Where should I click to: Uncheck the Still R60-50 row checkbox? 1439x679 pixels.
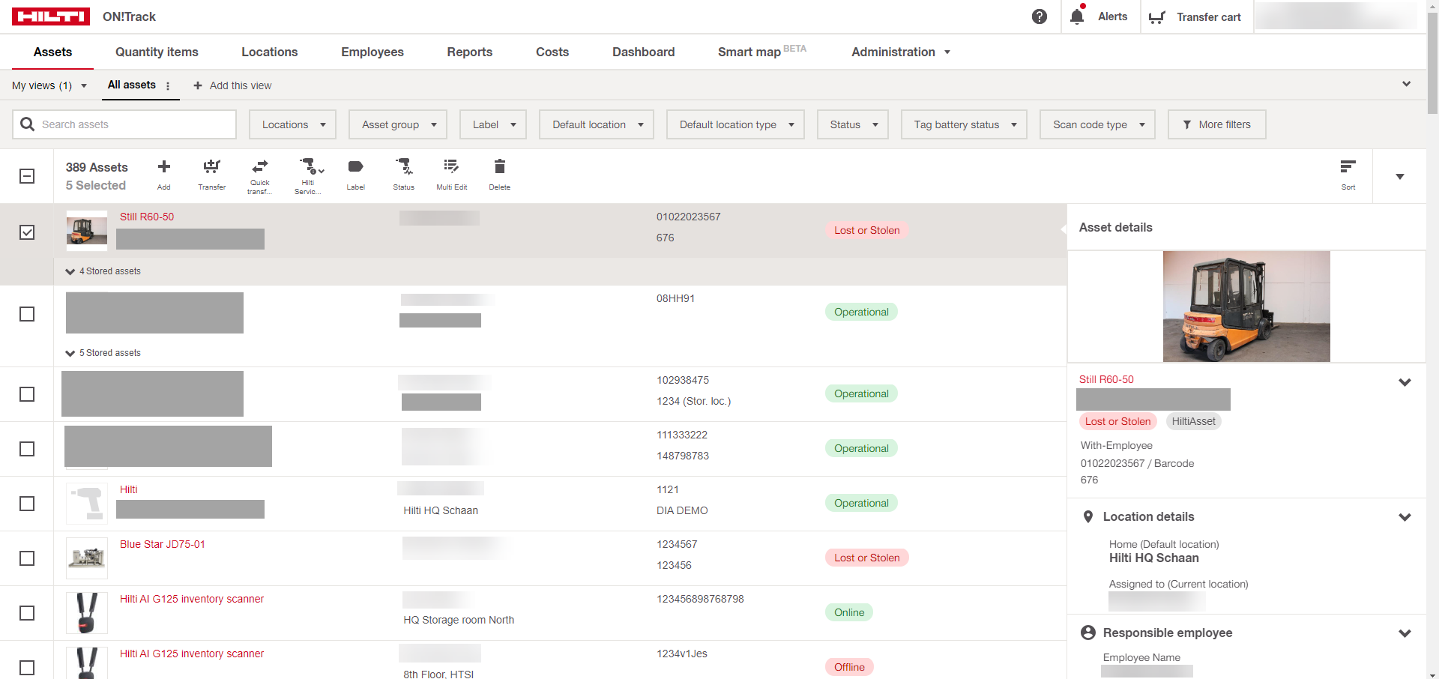click(x=27, y=232)
